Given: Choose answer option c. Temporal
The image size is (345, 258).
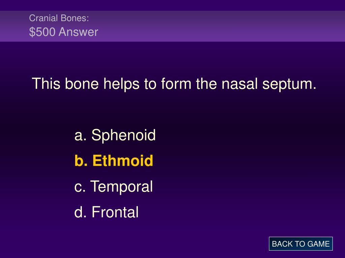Looking at the screenshot, I should pyautogui.click(x=114, y=187).
